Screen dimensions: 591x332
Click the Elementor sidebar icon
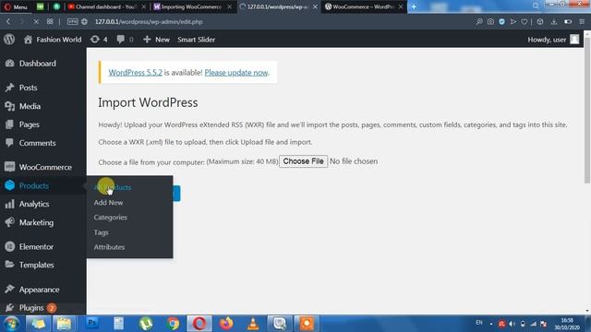(9, 246)
